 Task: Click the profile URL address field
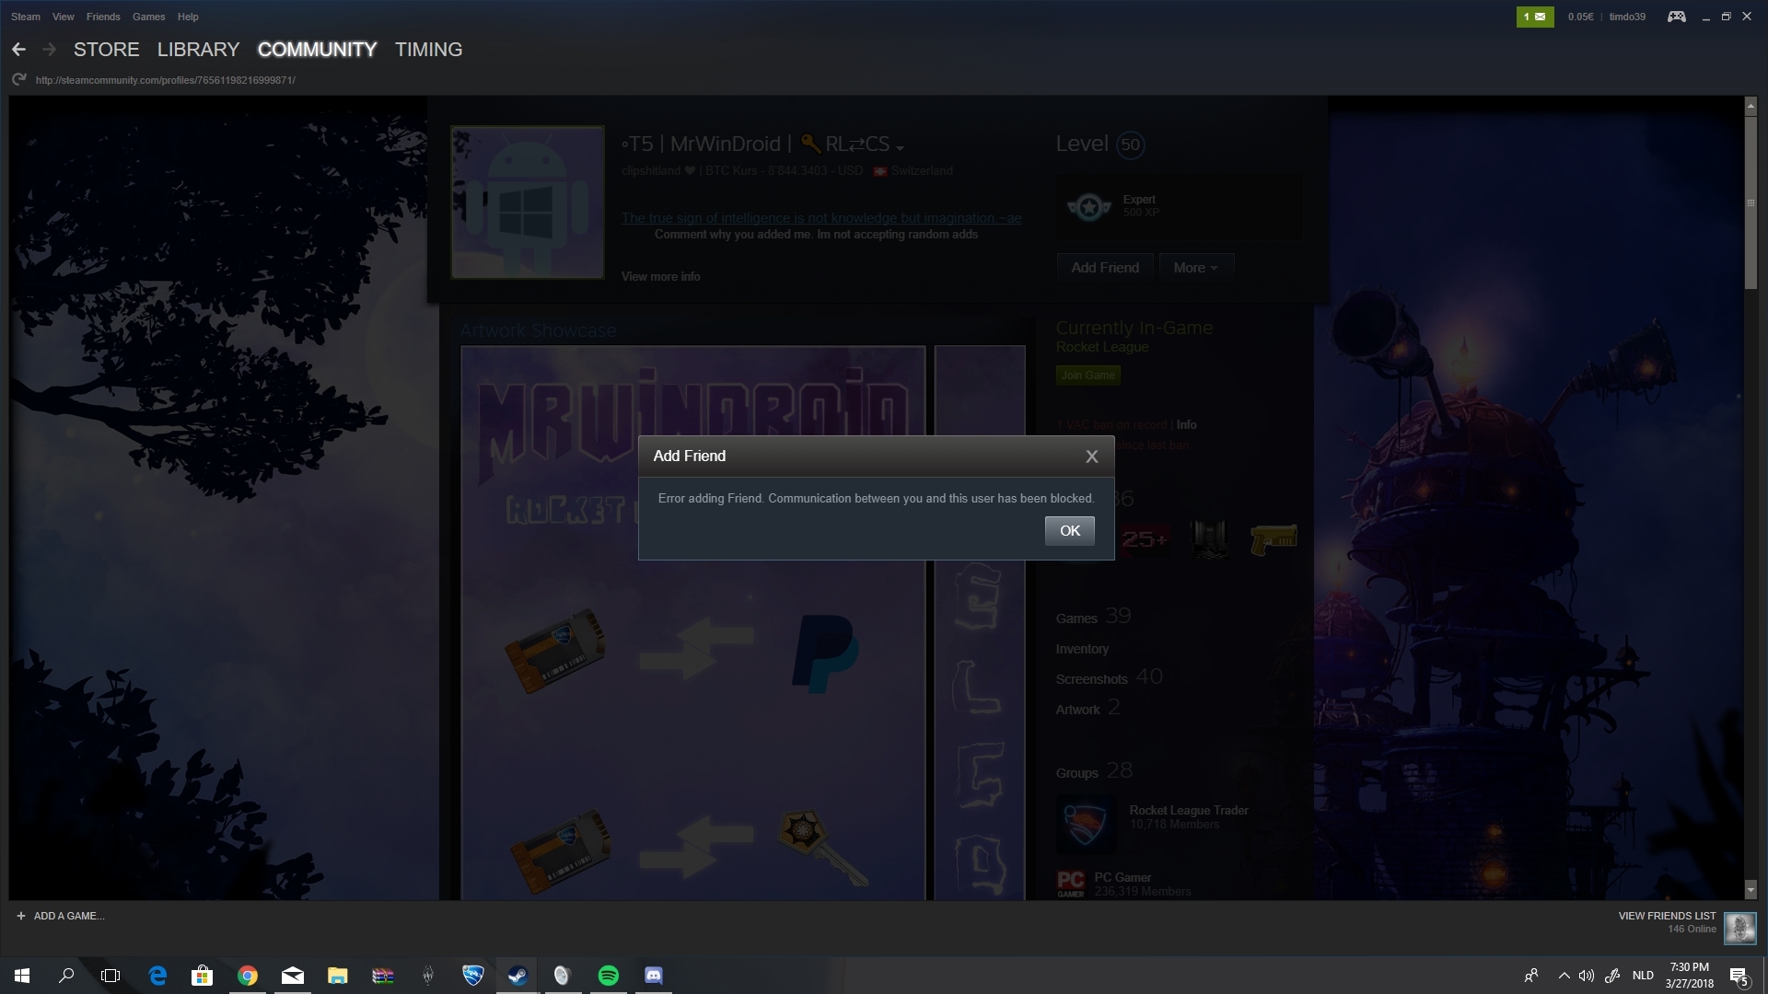click(x=166, y=80)
